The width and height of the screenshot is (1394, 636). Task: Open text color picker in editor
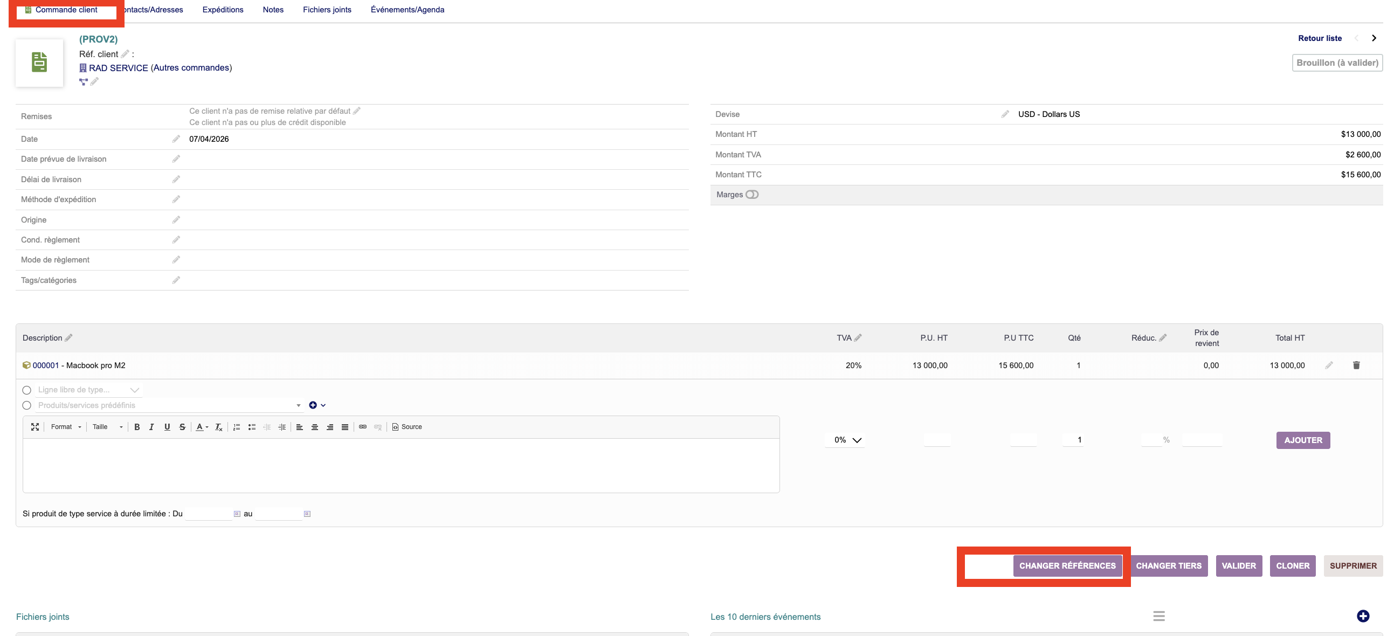pos(202,427)
